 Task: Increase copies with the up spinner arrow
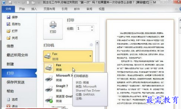(x=92, y=27)
